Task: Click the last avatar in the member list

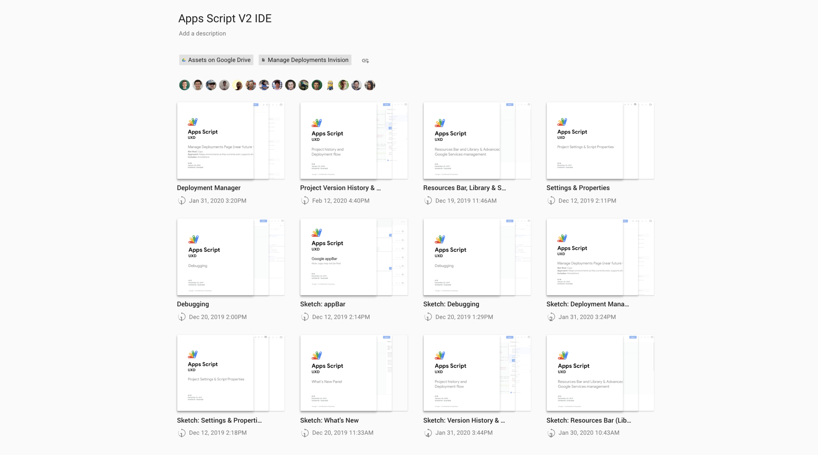Action: pyautogui.click(x=370, y=85)
